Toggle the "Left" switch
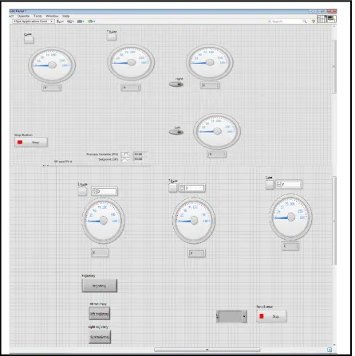Screen dimensions: 355x356 pos(176,132)
